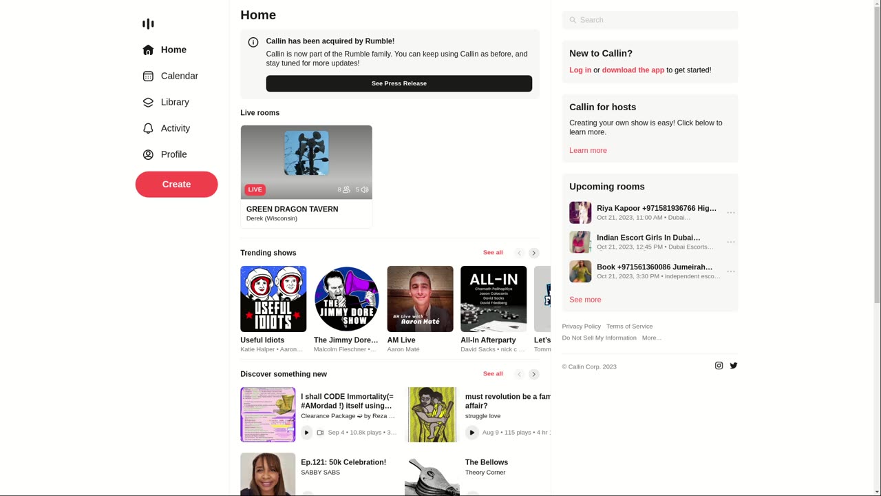The image size is (881, 496).
Task: Click the See Press Release button
Action: pyautogui.click(x=399, y=83)
